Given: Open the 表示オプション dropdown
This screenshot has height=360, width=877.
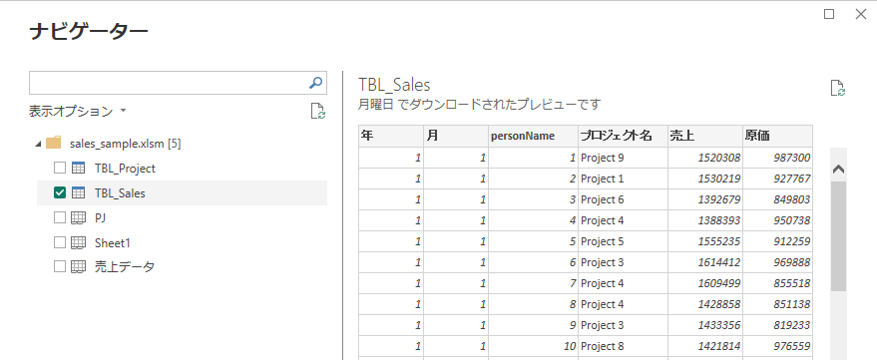Looking at the screenshot, I should pyautogui.click(x=77, y=112).
